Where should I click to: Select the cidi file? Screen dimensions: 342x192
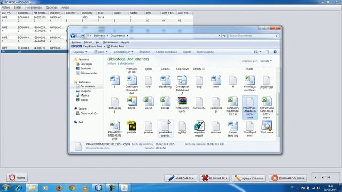click(149, 82)
